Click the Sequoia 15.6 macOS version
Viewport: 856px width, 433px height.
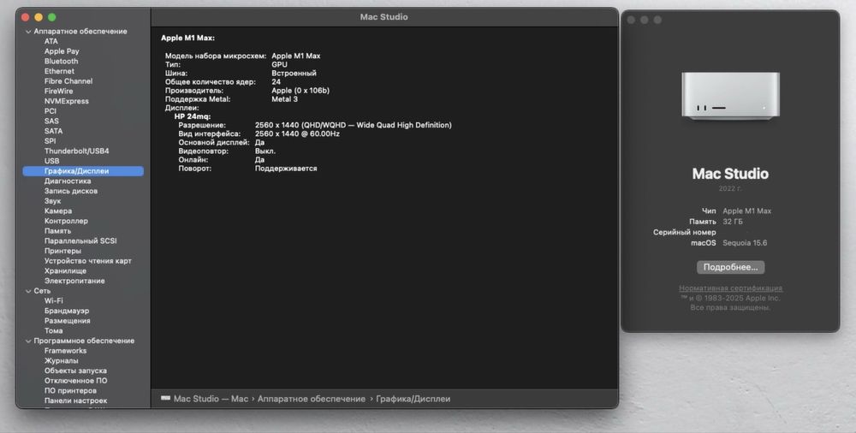[x=745, y=243]
